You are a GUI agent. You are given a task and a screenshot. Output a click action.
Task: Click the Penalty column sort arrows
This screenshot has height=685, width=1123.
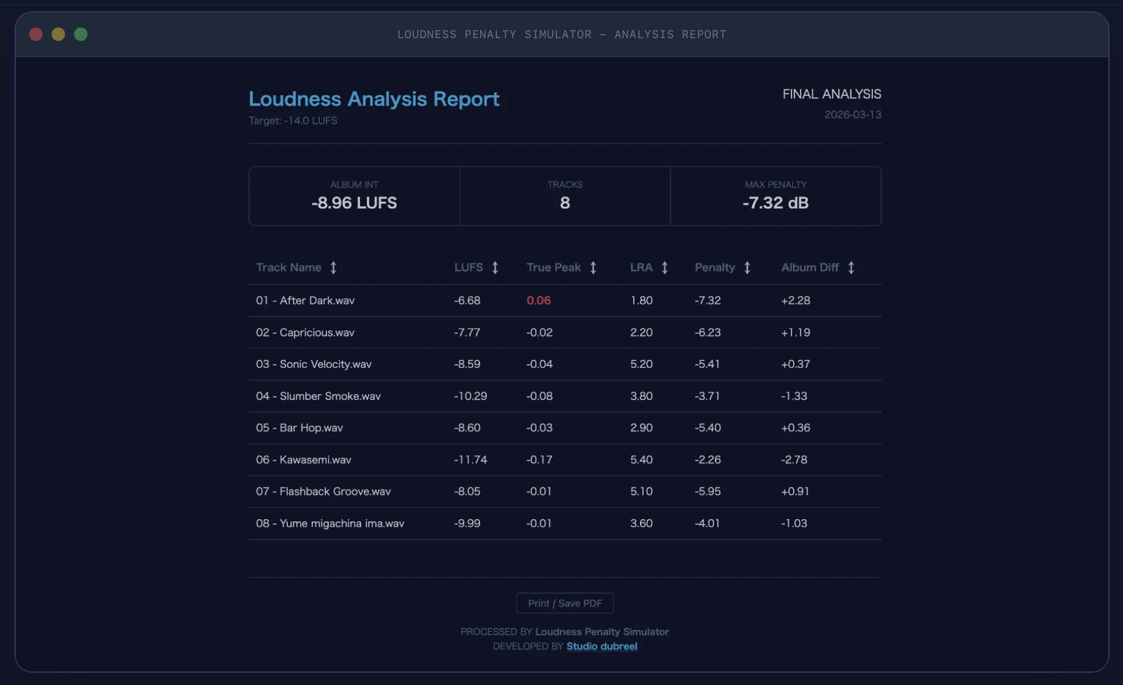click(x=747, y=268)
